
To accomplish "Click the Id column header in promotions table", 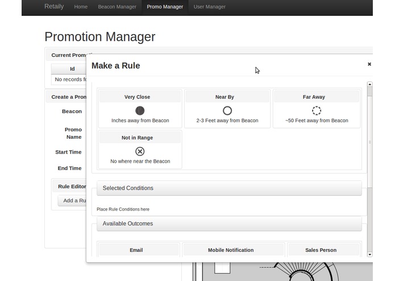I will [69, 69].
